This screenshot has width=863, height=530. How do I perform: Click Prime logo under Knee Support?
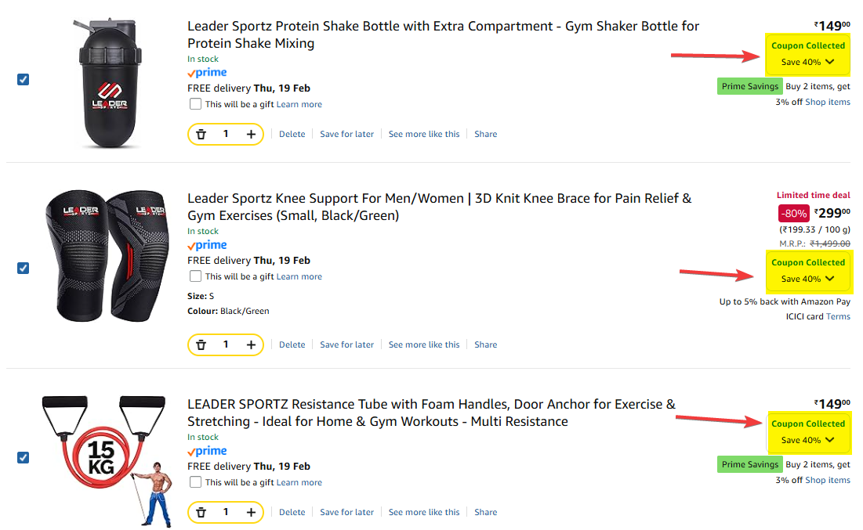pos(207,245)
